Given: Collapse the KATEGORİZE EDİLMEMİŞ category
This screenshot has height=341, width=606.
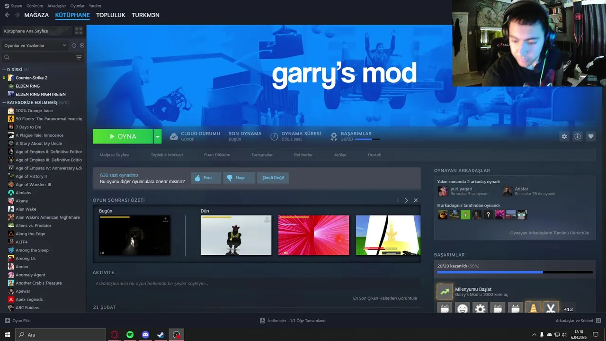Looking at the screenshot, I should tap(4, 102).
